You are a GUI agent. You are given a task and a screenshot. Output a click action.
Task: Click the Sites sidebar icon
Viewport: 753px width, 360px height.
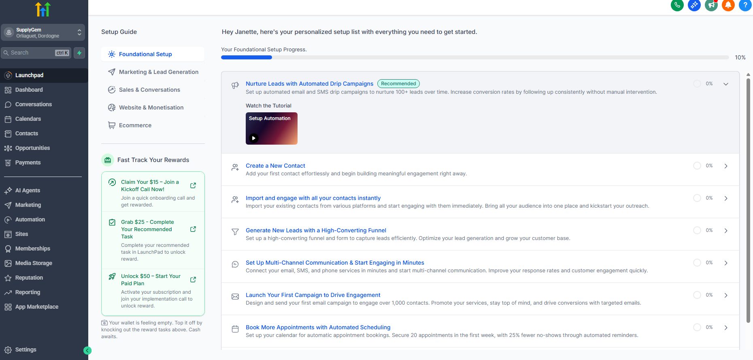click(8, 234)
